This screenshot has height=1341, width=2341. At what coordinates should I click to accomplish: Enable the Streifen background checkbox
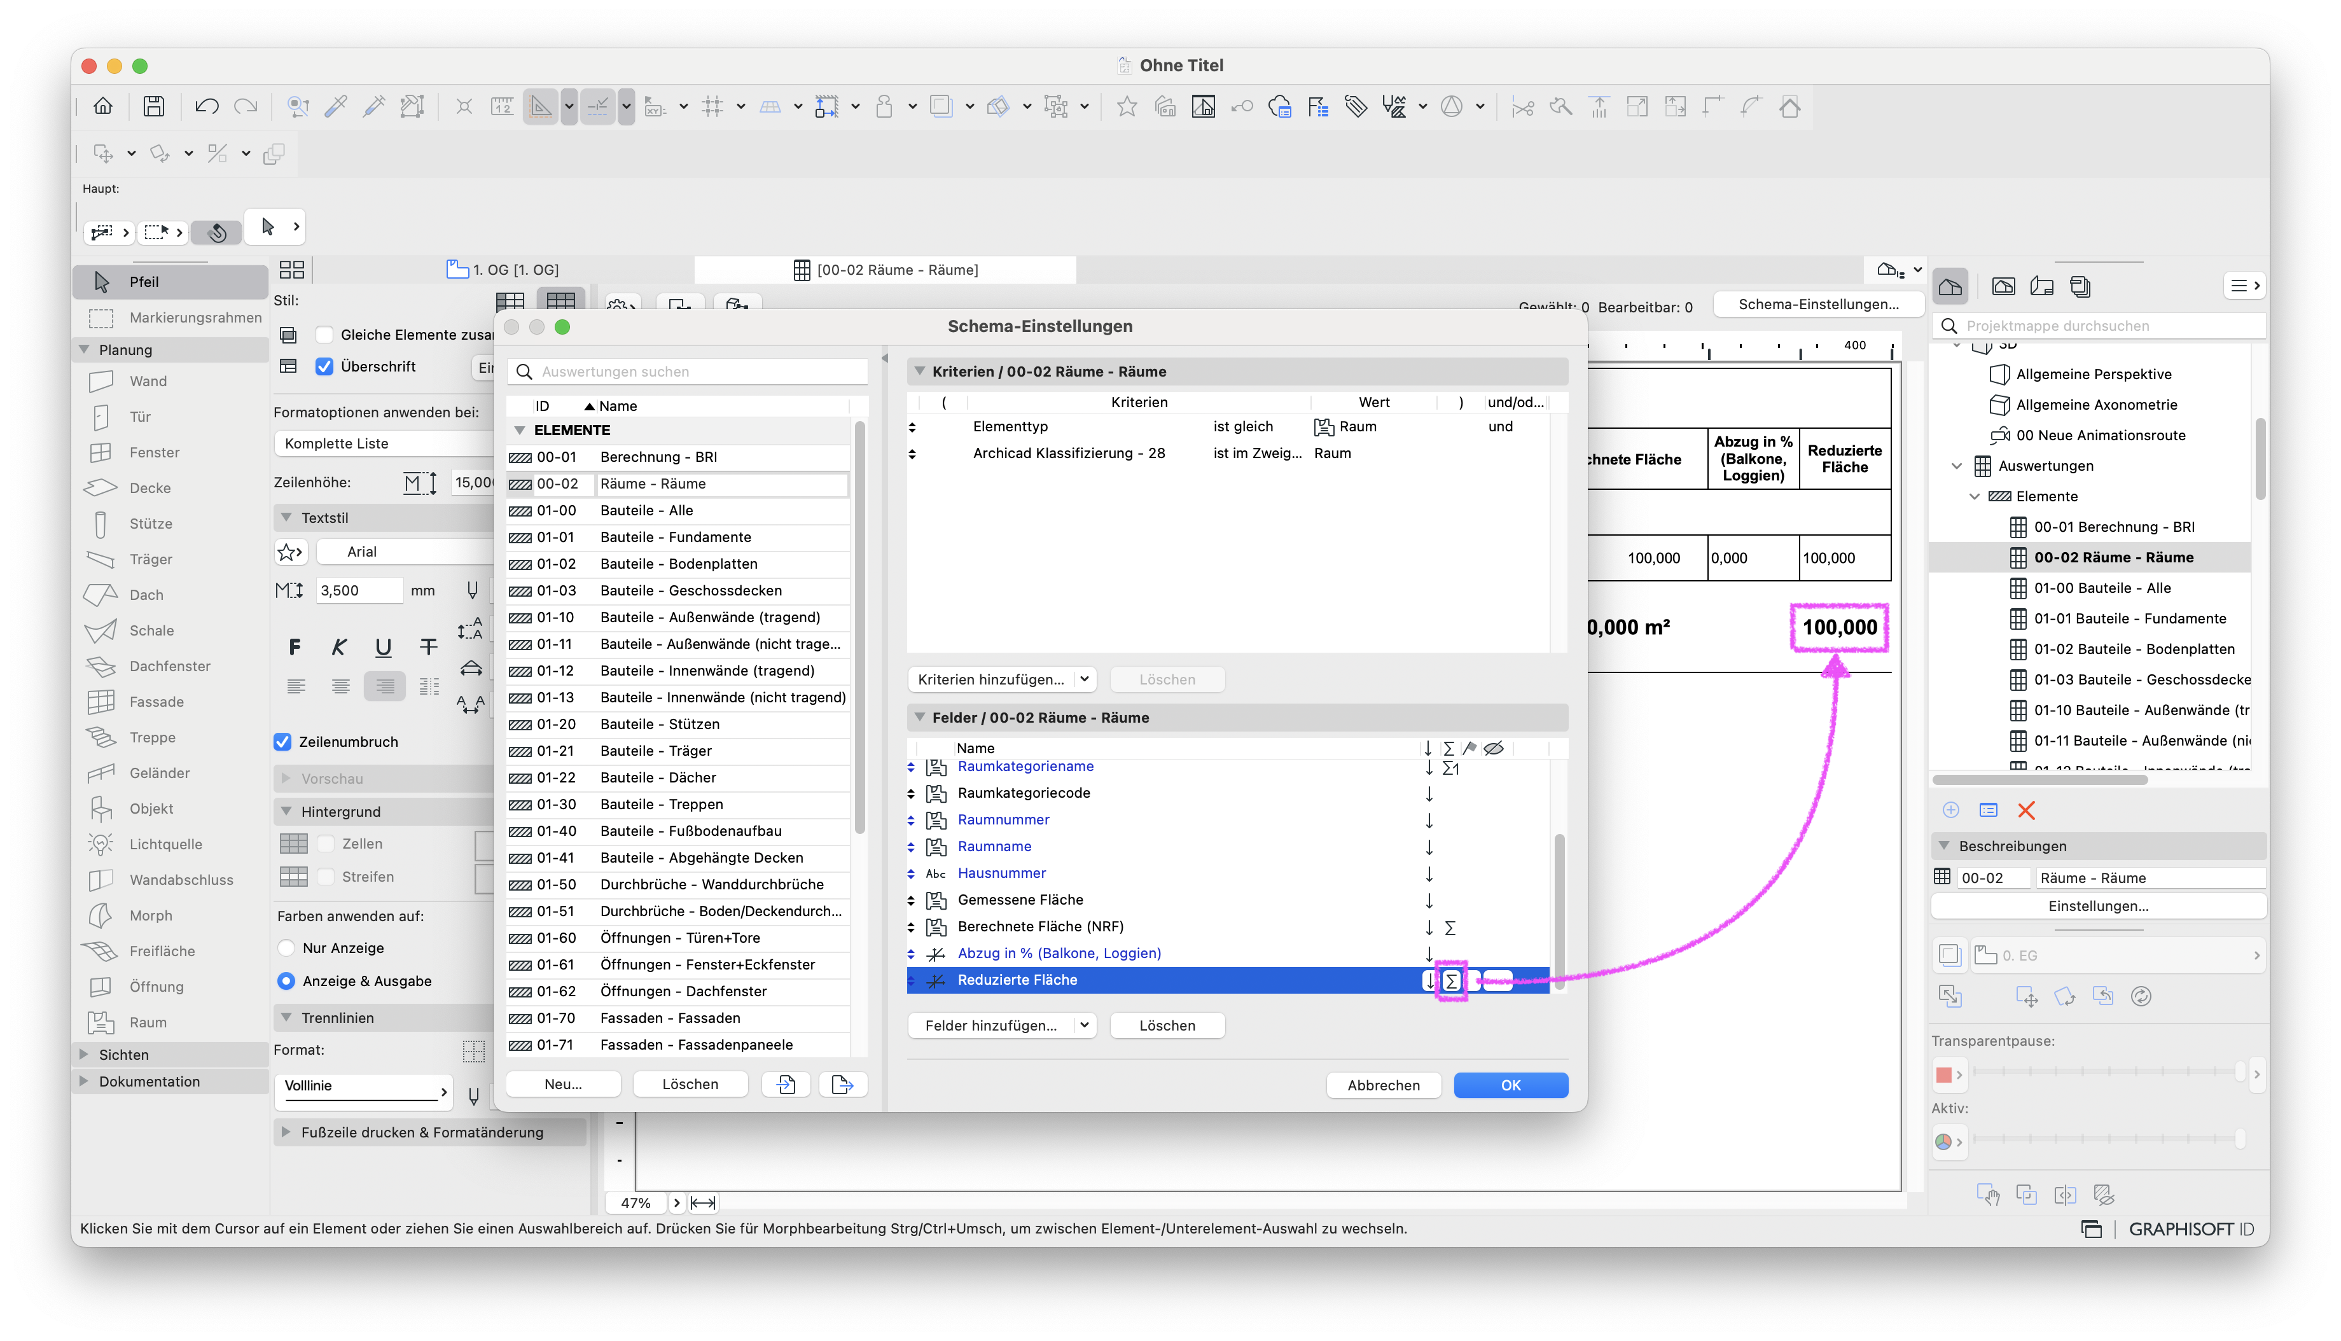click(325, 877)
